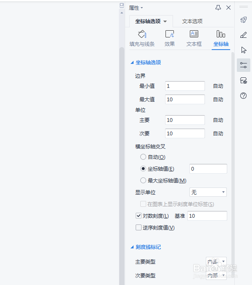Select 坐标轴值(E) radio button
Screen dimensions: 252x285
pos(143,169)
